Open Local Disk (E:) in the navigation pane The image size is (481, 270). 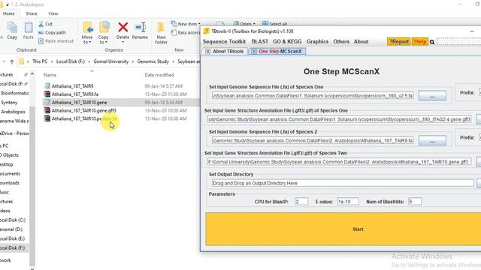[x=13, y=238]
